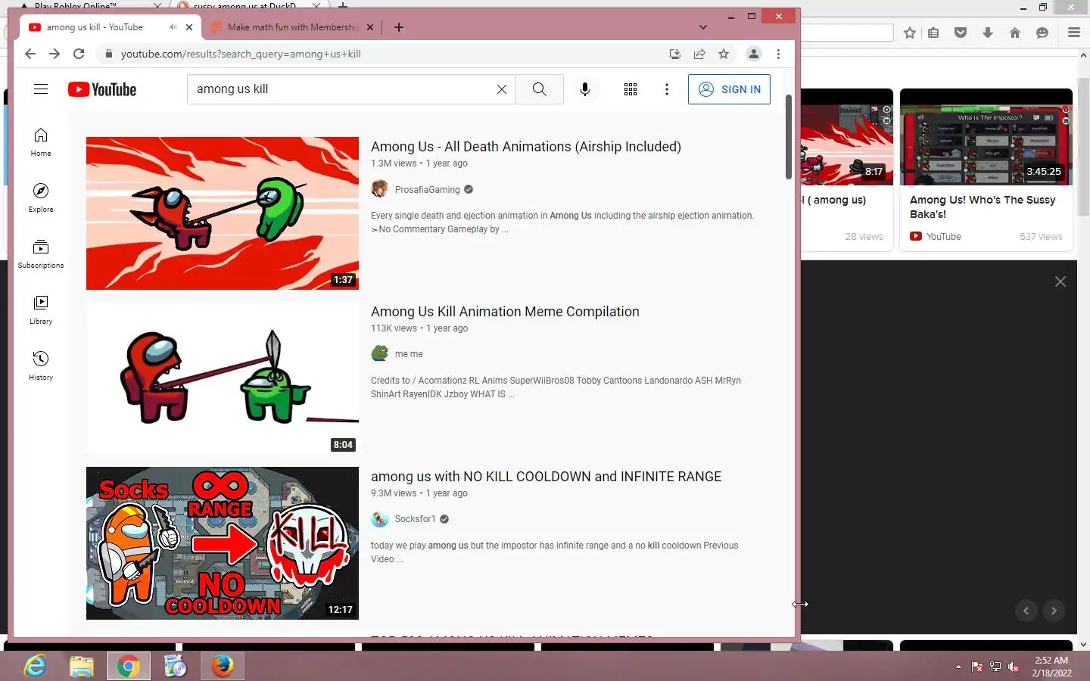Switch to Firefox in the taskbar
1090x681 pixels.
pyautogui.click(x=222, y=667)
